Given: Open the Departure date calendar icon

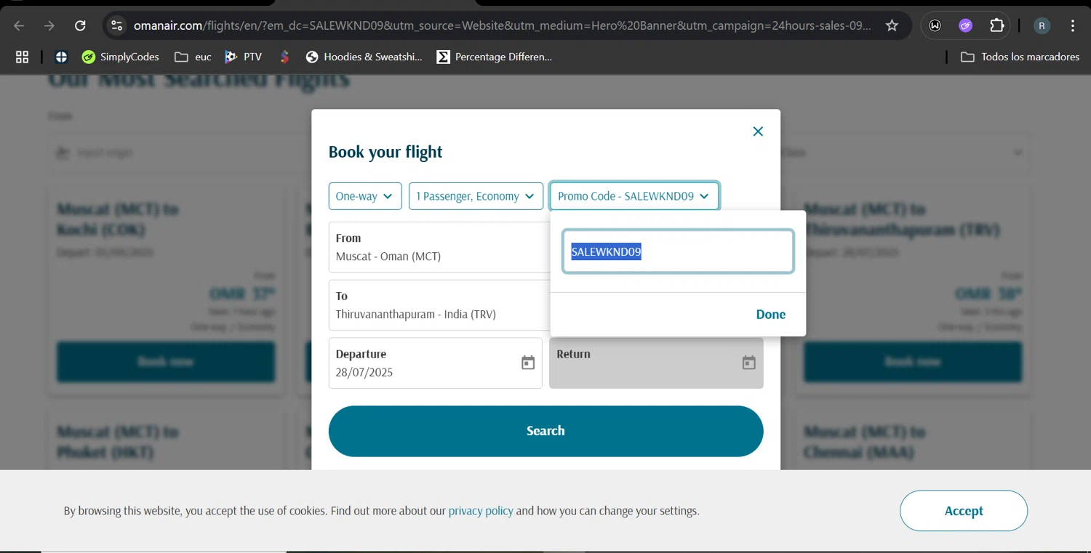Looking at the screenshot, I should (x=528, y=363).
